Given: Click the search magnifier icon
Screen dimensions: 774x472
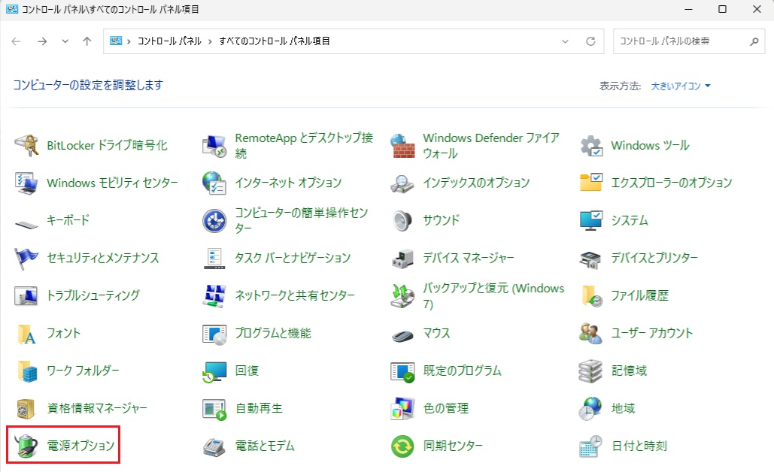Looking at the screenshot, I should tap(754, 41).
